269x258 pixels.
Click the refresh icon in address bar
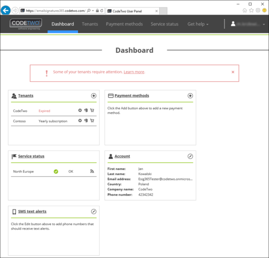pyautogui.click(x=102, y=11)
